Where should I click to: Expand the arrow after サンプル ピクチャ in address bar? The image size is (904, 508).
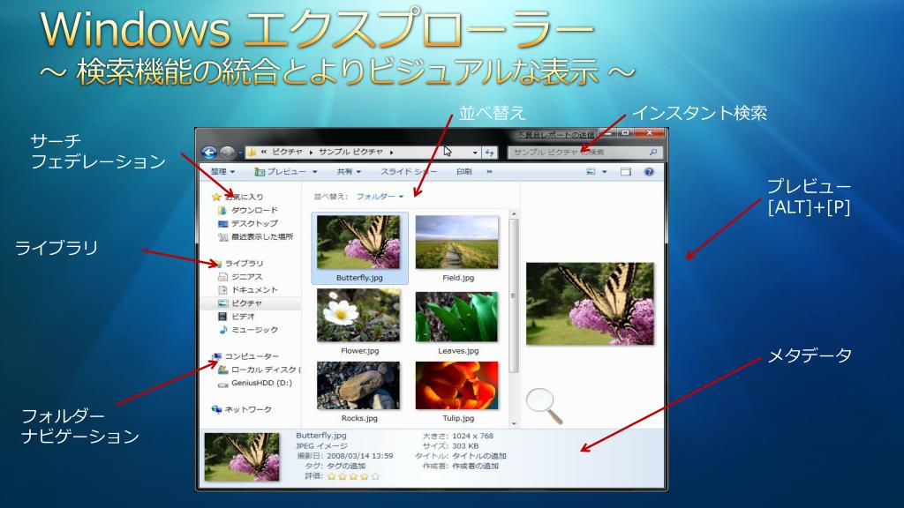pos(391,153)
